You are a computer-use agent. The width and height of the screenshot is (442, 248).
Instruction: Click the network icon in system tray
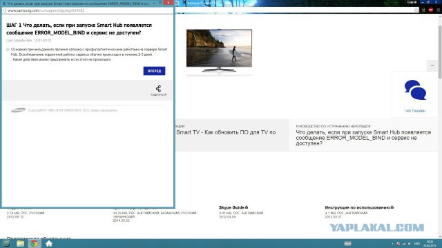(x=404, y=243)
